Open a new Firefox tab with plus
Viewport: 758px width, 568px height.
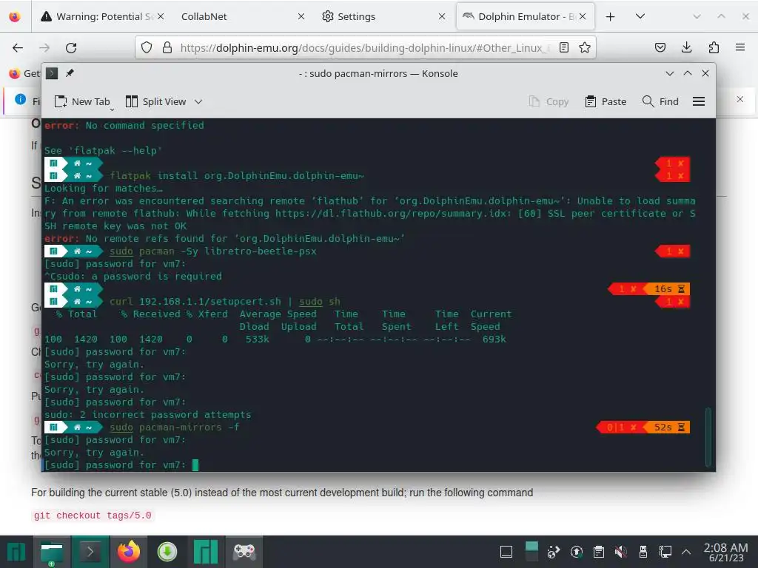tap(611, 16)
